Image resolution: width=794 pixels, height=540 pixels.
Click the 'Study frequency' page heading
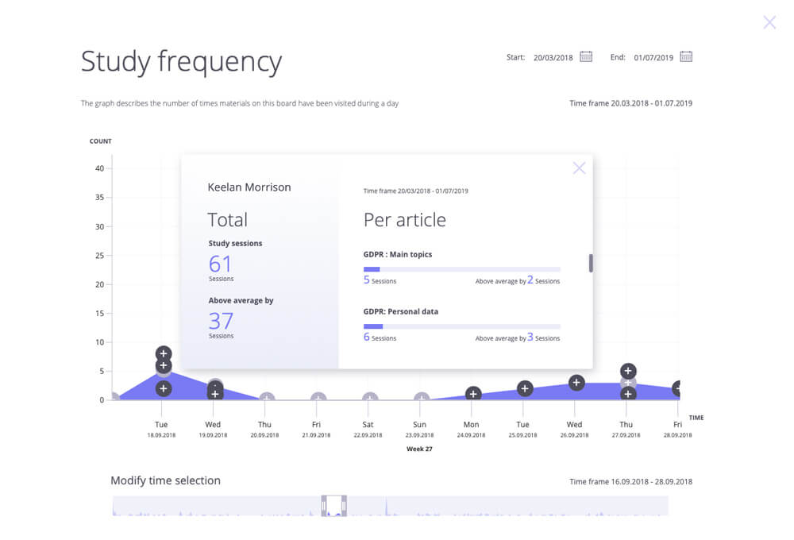click(181, 62)
